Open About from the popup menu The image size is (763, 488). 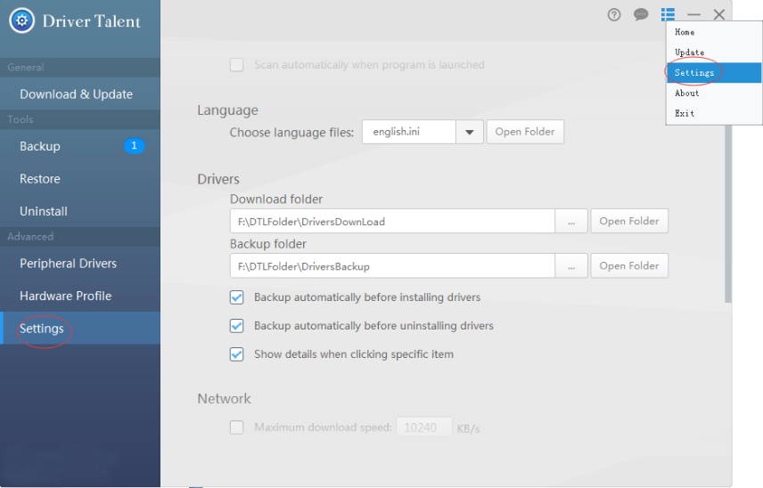[x=713, y=94]
